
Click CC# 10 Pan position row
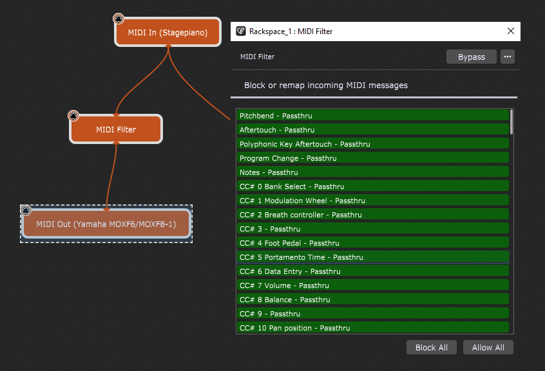point(373,328)
